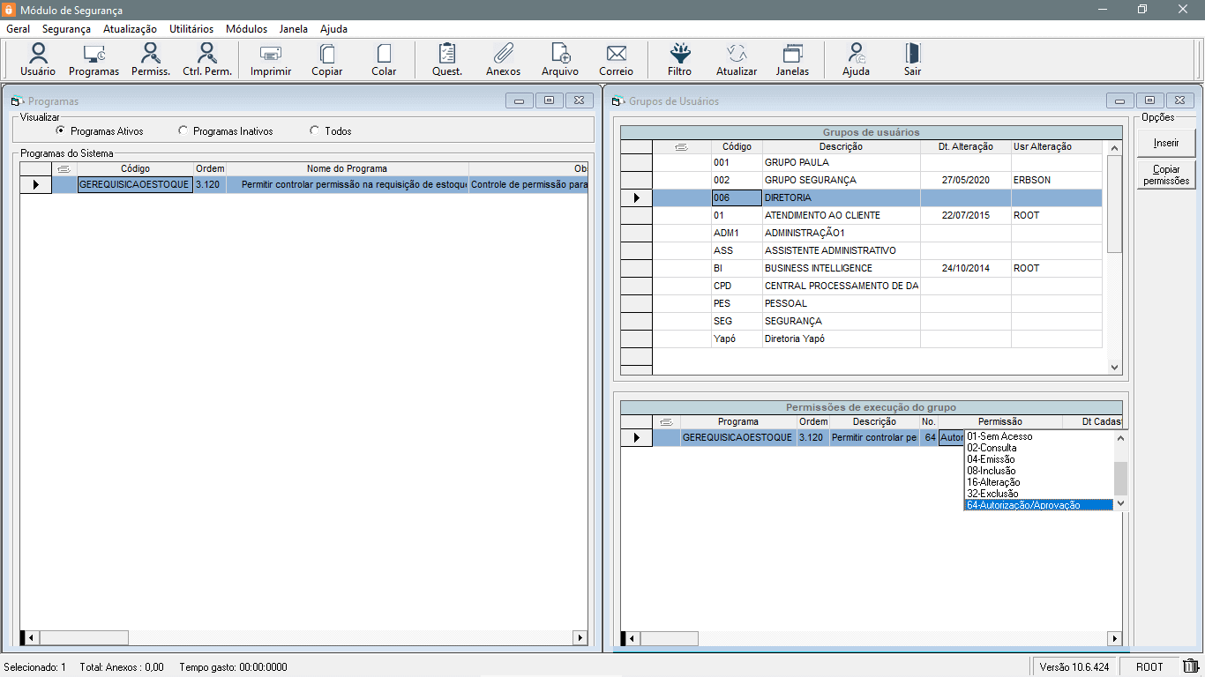
Task: Open the Janelas toolbar icon
Action: tap(793, 60)
